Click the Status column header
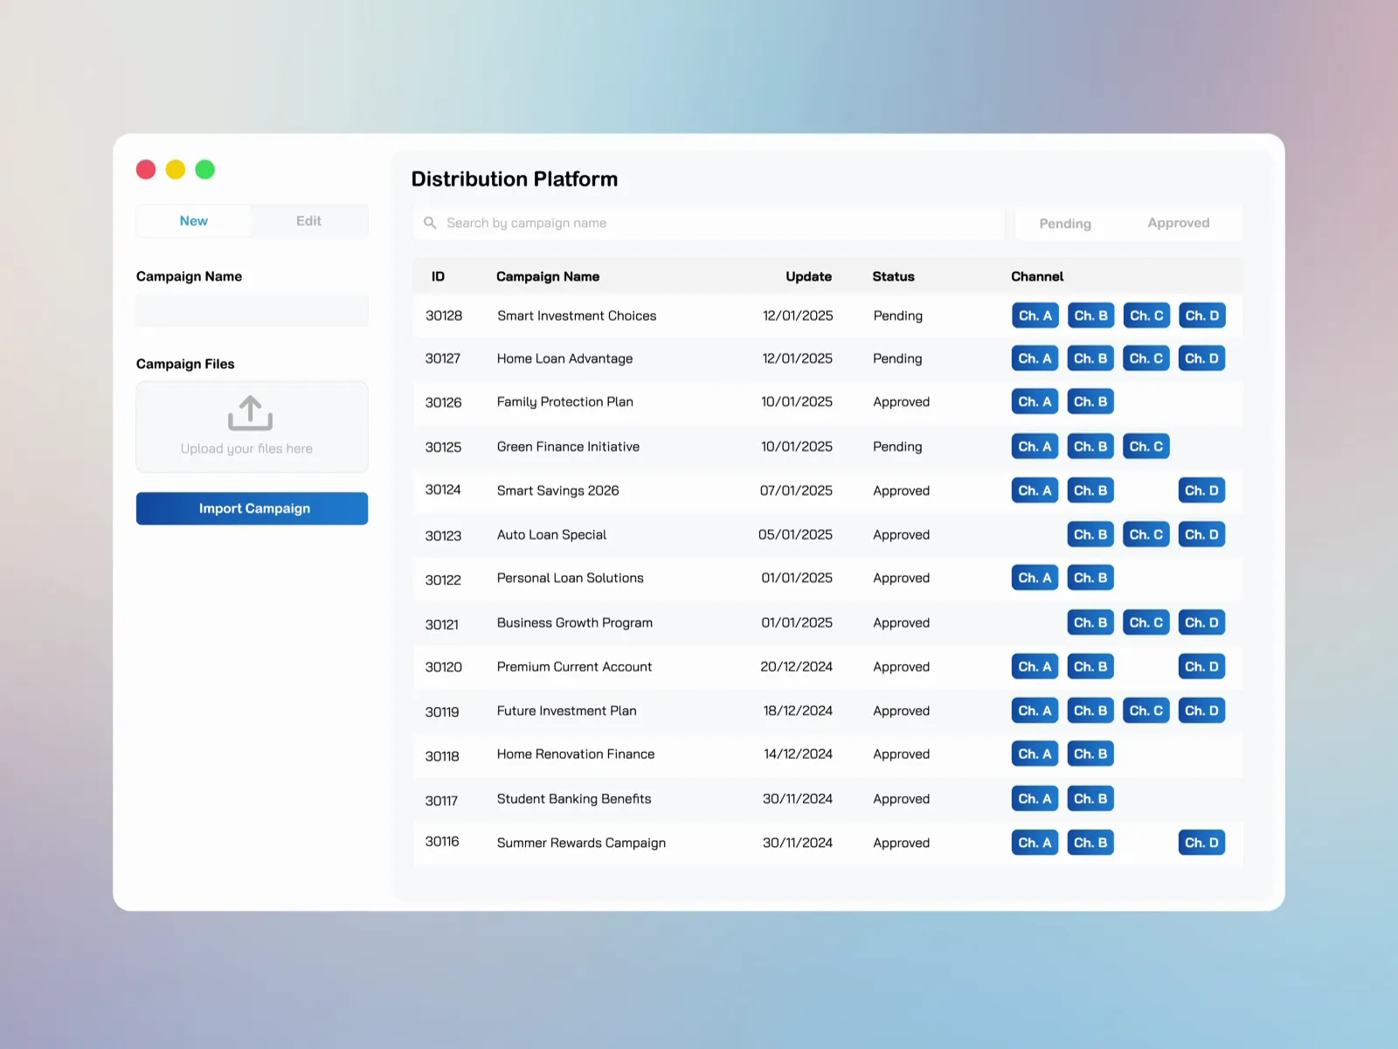The image size is (1398, 1049). click(893, 276)
